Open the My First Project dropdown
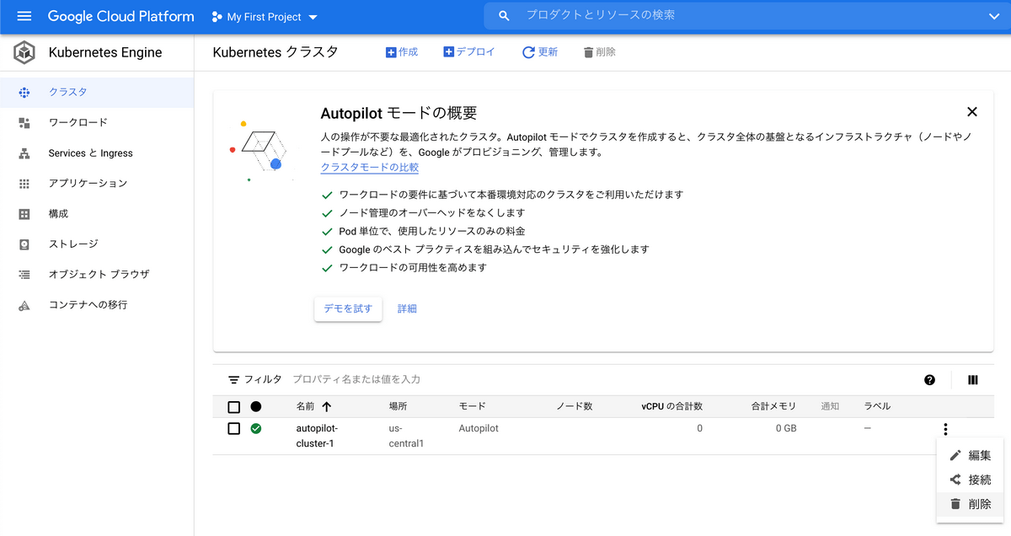 pyautogui.click(x=265, y=17)
